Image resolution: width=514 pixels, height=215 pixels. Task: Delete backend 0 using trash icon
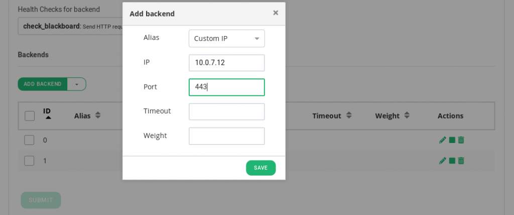461,140
